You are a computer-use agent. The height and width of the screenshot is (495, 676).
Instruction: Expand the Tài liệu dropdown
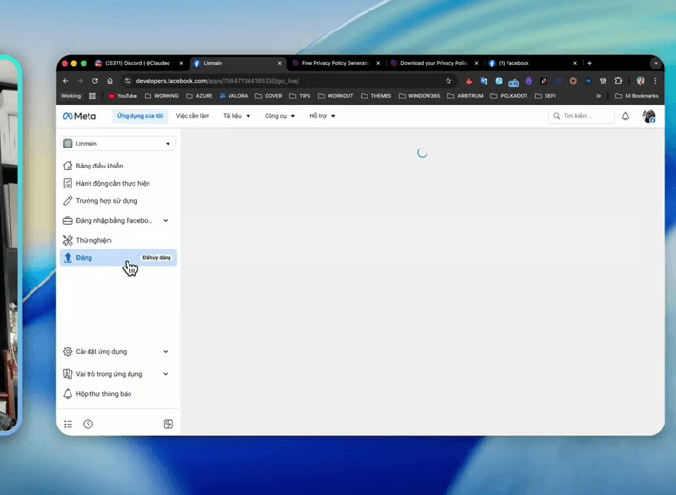click(x=236, y=116)
